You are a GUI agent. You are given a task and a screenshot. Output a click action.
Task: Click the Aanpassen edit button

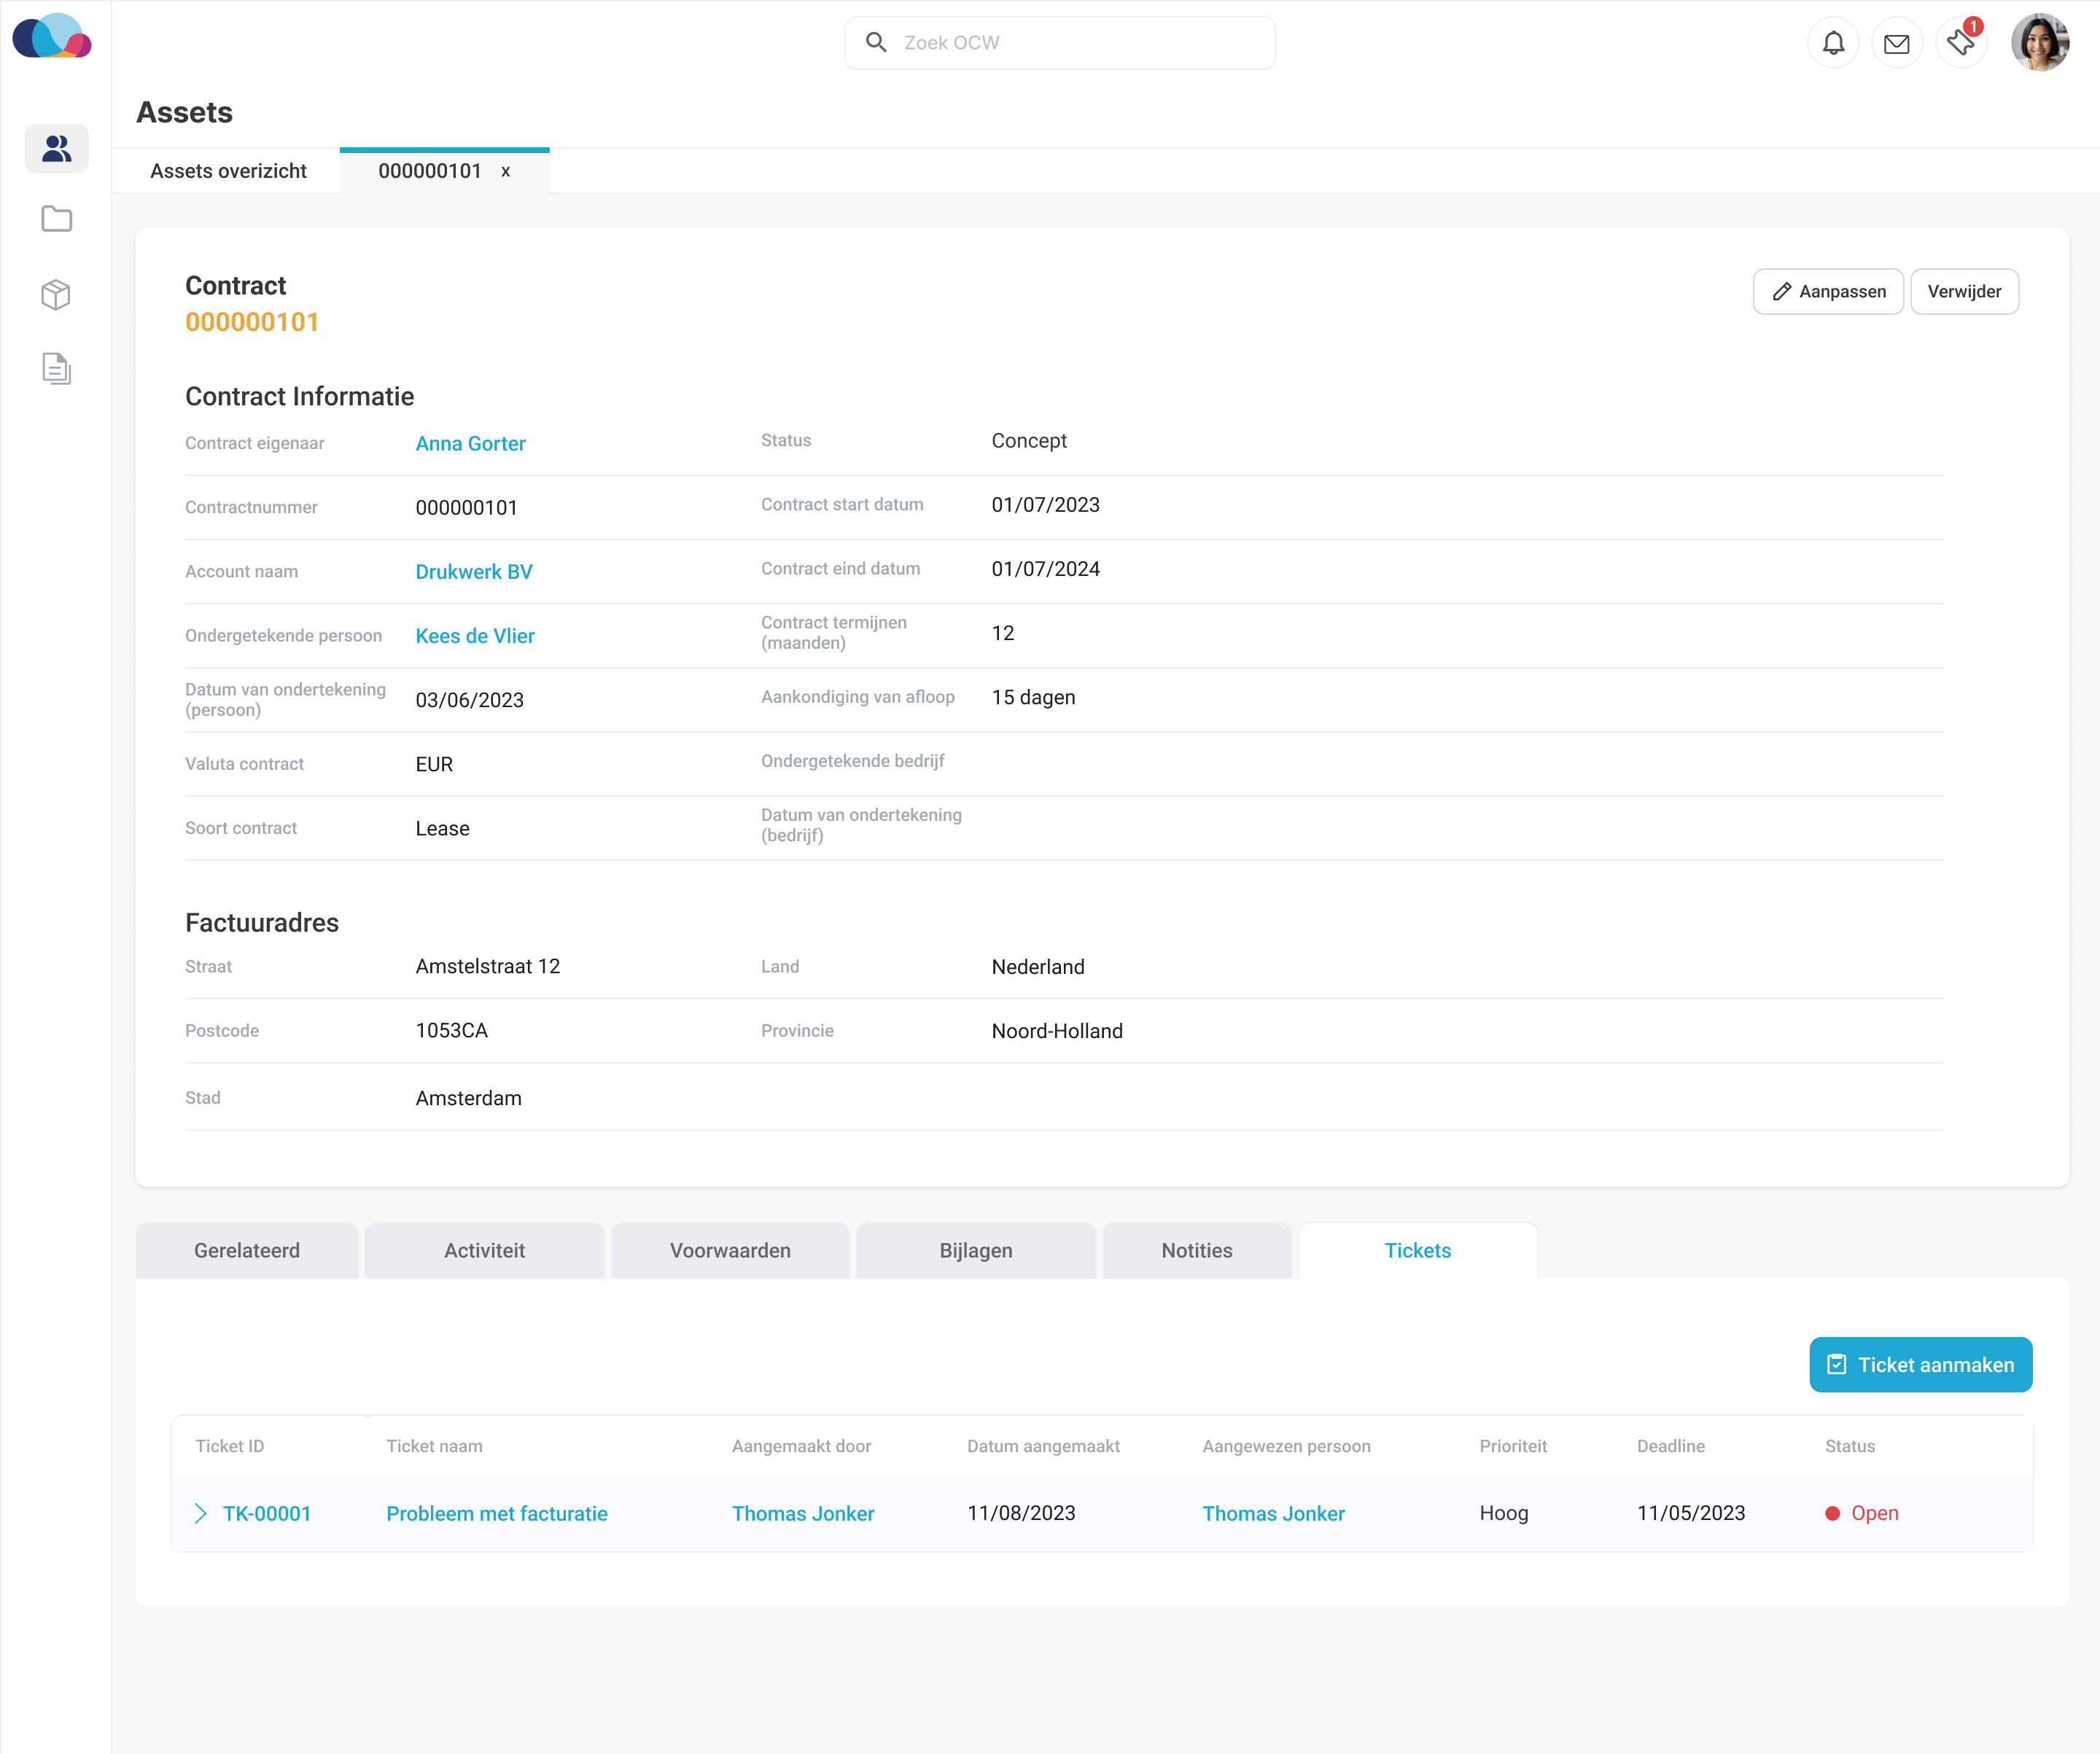[x=1828, y=291]
